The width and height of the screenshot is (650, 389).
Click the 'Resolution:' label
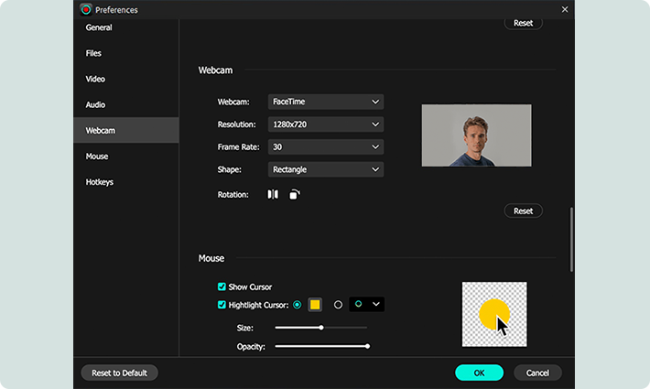point(237,124)
